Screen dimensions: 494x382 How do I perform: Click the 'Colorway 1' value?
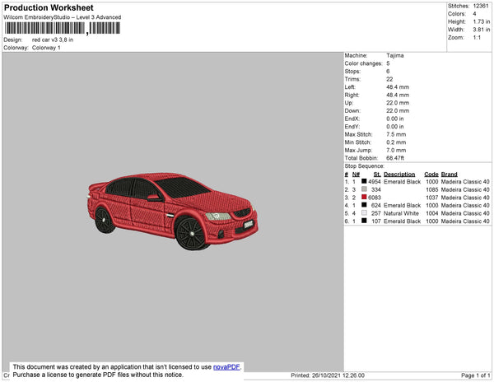coord(46,48)
